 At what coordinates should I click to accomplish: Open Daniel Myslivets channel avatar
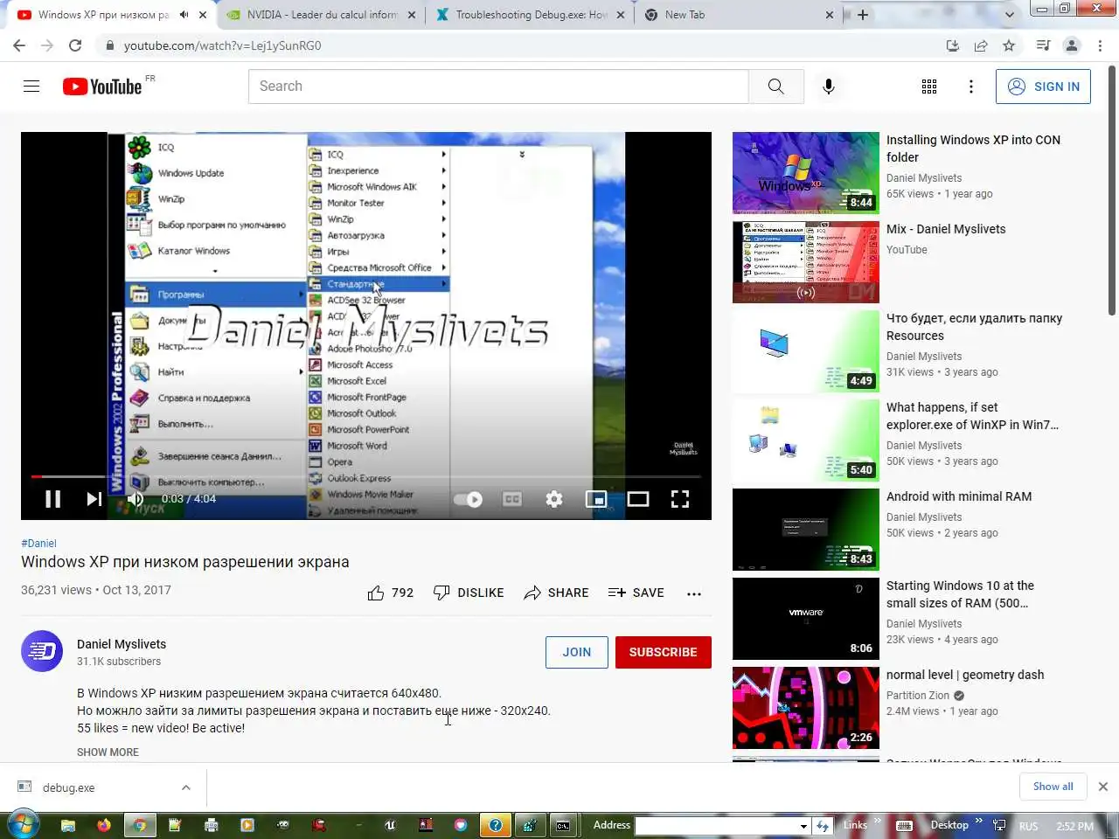click(x=42, y=651)
